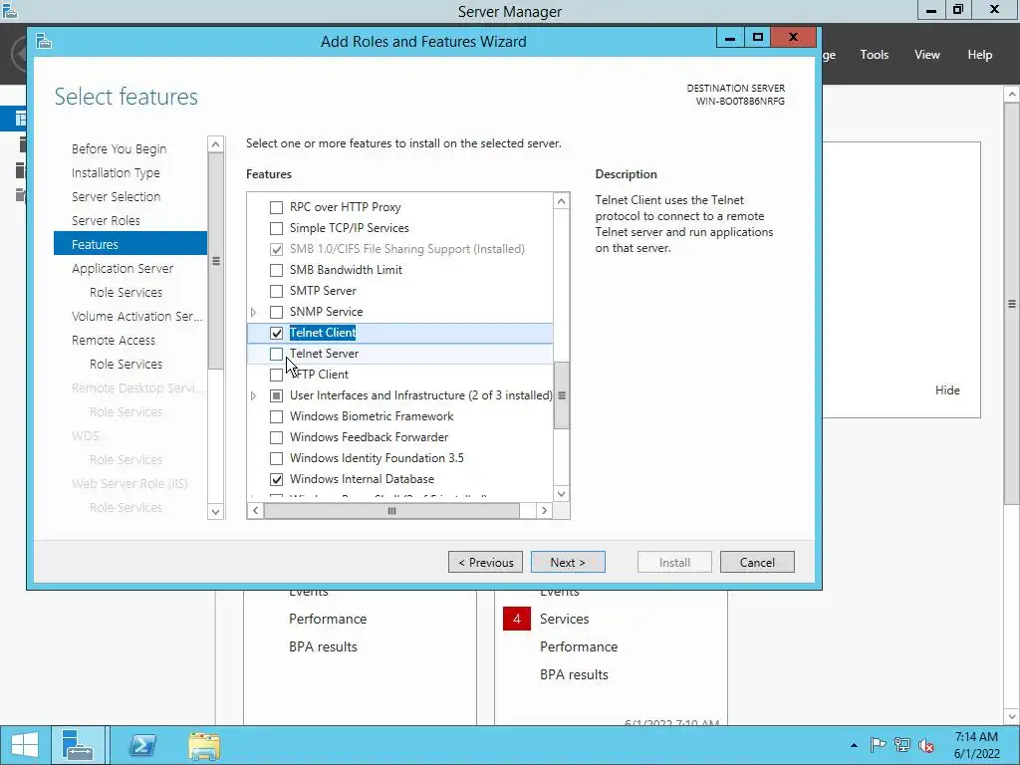Open File Explorer from the taskbar
Screen dimensions: 1020x765
tap(203, 745)
